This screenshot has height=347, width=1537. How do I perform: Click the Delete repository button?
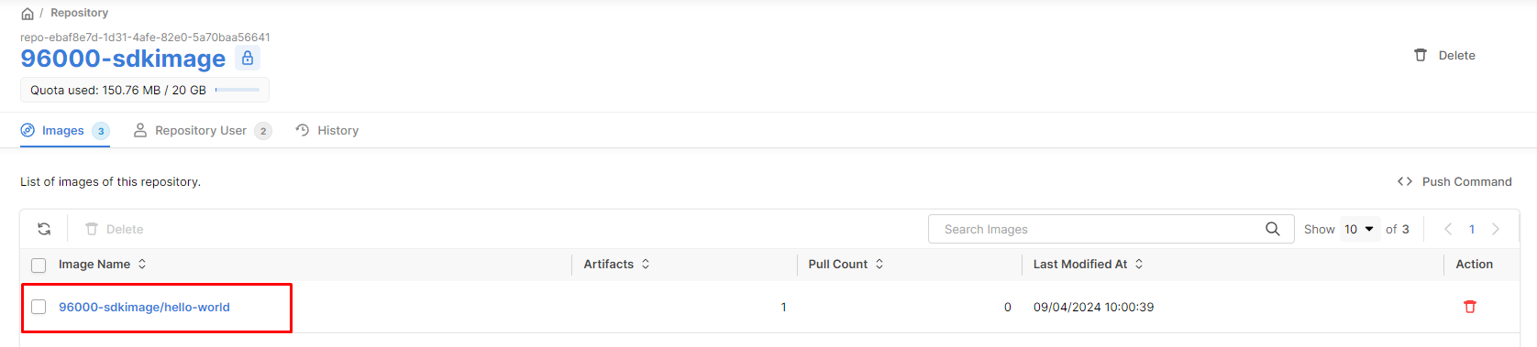click(x=1444, y=55)
